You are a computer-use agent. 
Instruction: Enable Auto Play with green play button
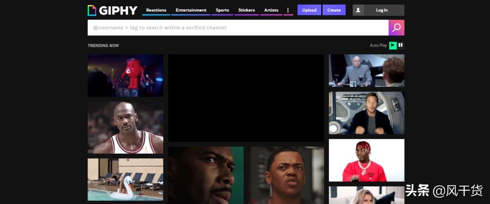[393, 45]
